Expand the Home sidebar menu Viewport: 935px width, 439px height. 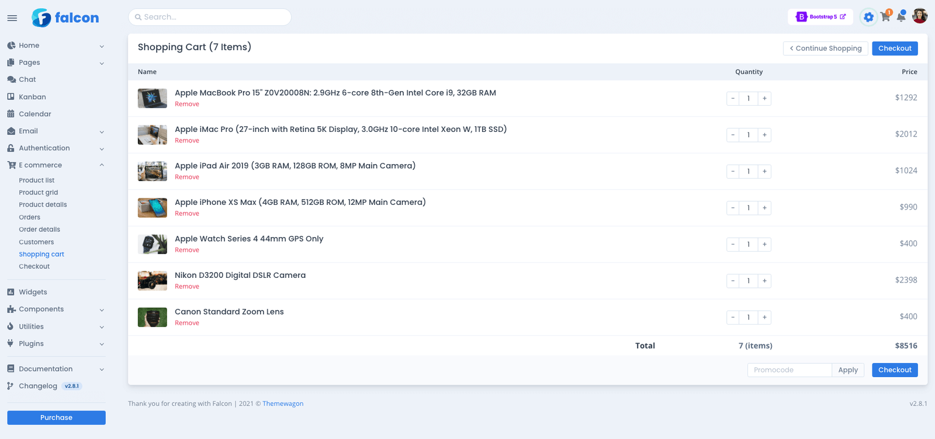(x=56, y=46)
